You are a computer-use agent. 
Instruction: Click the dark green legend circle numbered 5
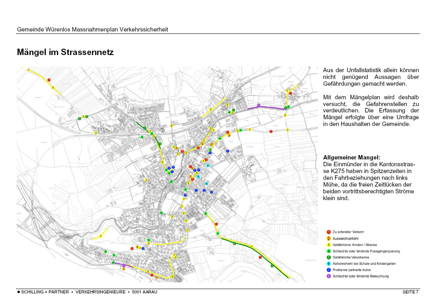pos(329,257)
